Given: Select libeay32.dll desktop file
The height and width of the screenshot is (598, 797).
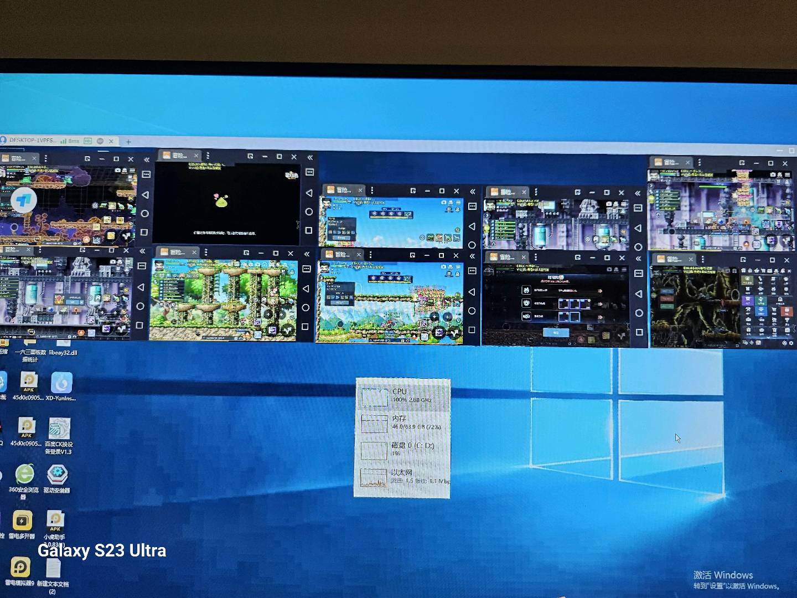Looking at the screenshot, I should point(63,348).
